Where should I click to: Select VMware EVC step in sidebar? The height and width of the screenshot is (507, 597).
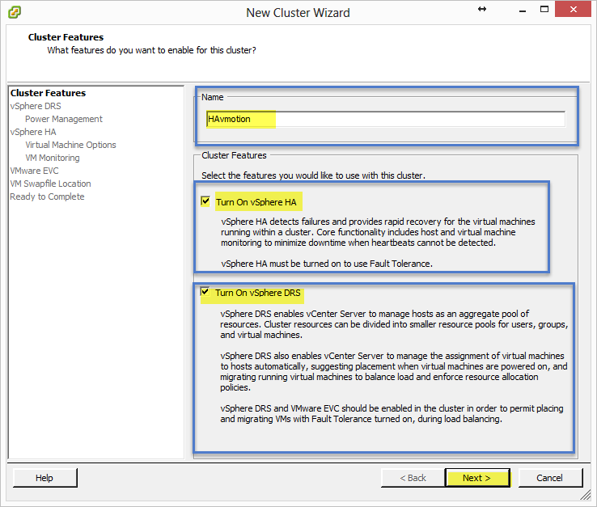click(34, 171)
